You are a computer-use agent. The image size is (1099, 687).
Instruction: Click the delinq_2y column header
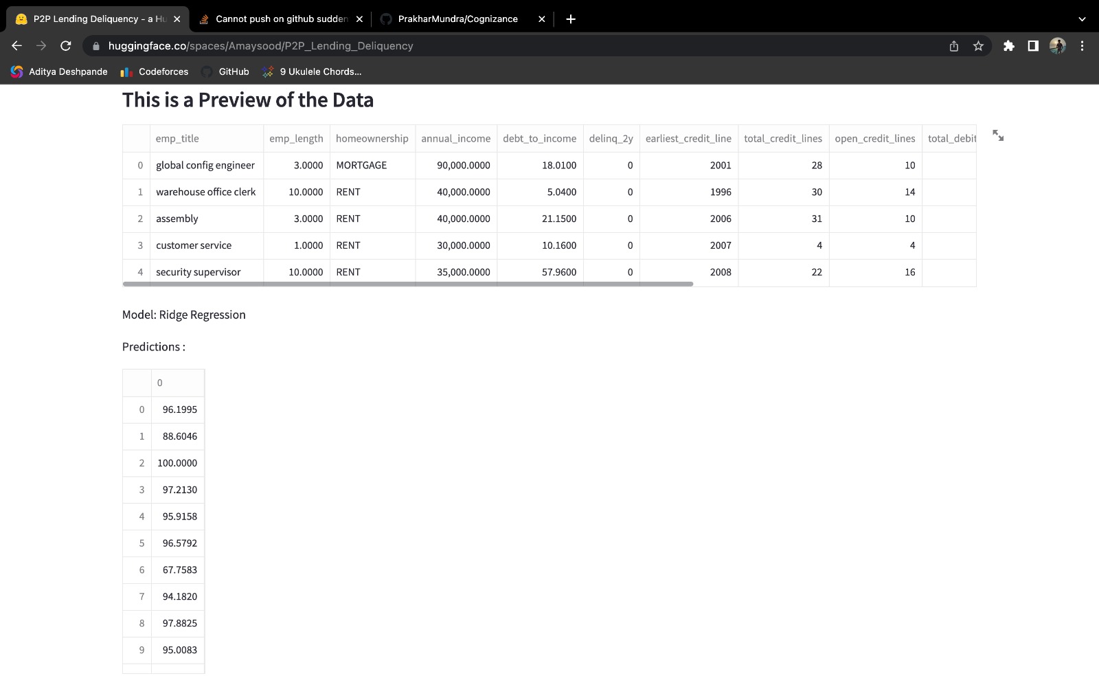coord(611,139)
